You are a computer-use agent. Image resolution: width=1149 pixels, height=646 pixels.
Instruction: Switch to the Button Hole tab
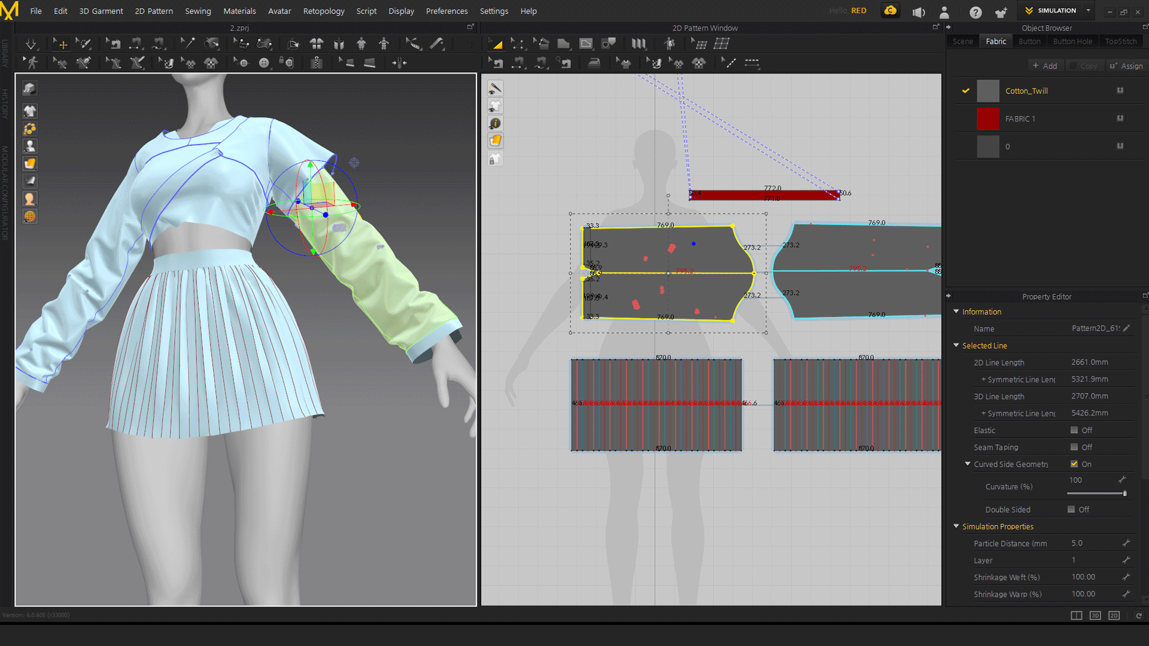[x=1072, y=41]
